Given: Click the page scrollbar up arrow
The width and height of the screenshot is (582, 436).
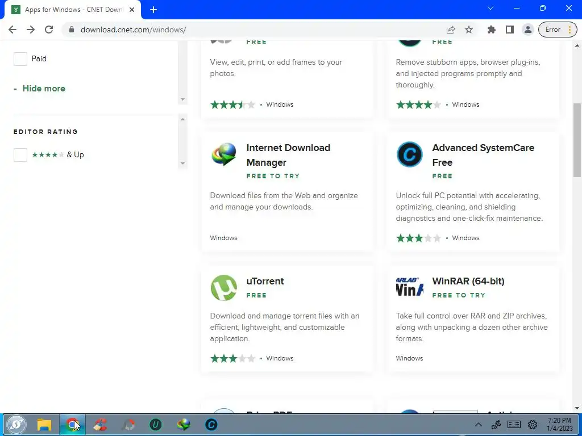Looking at the screenshot, I should (577, 45).
